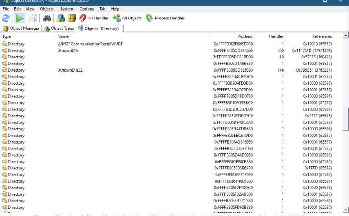Open the Options menu
This screenshot has width=349, height=216.
pos(86,9)
